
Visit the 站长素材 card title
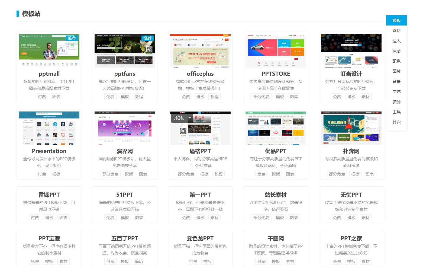pos(276,195)
